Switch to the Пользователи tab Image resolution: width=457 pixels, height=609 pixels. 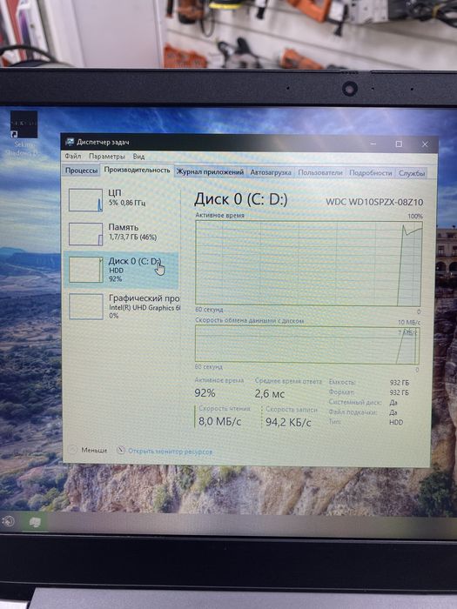coord(320,172)
